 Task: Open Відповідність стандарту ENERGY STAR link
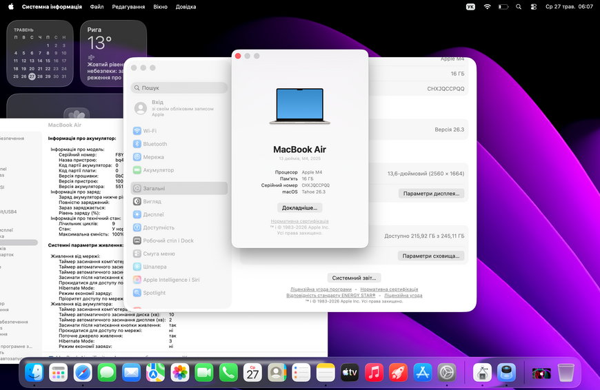click(331, 295)
